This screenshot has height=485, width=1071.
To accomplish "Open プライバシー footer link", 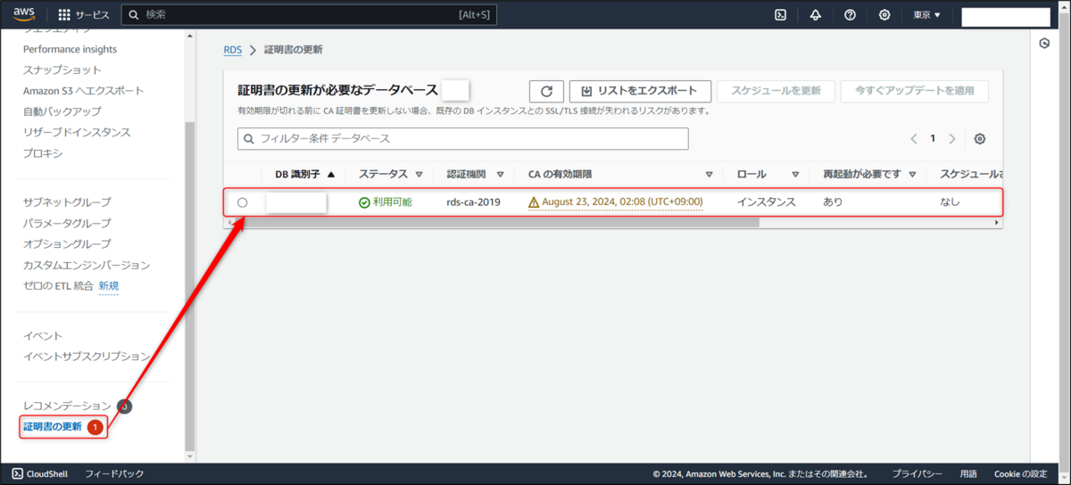I will click(x=917, y=473).
